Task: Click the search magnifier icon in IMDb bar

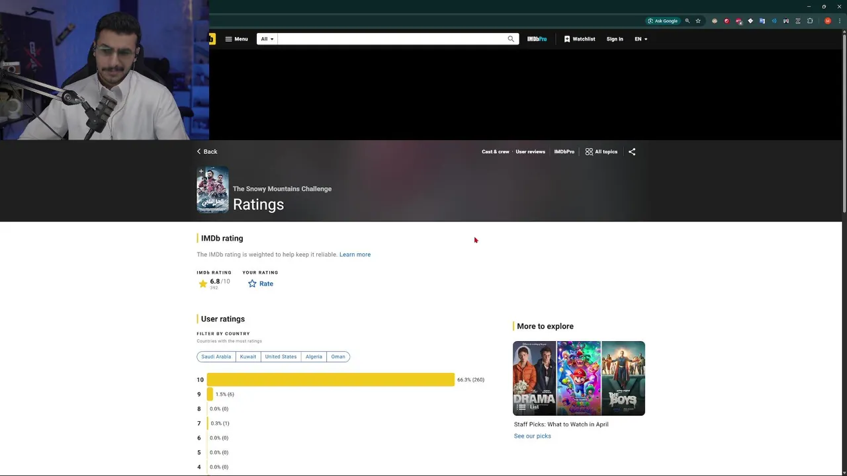Action: [x=511, y=39]
